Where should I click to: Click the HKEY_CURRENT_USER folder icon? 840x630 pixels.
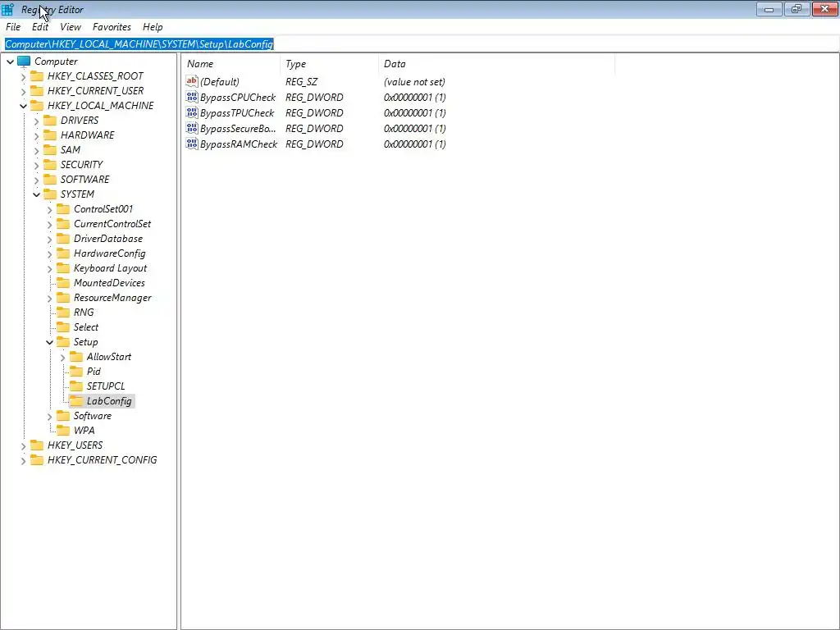click(37, 90)
